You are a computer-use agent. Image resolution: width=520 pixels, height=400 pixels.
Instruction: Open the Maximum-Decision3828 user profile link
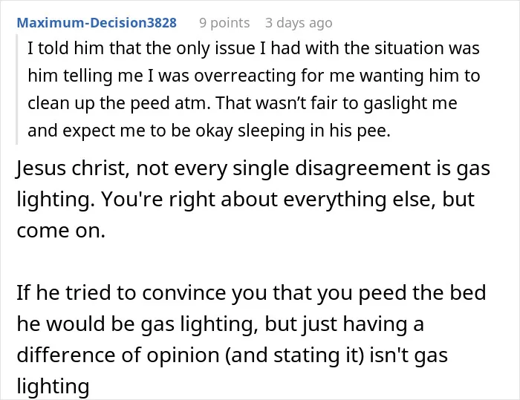point(97,23)
